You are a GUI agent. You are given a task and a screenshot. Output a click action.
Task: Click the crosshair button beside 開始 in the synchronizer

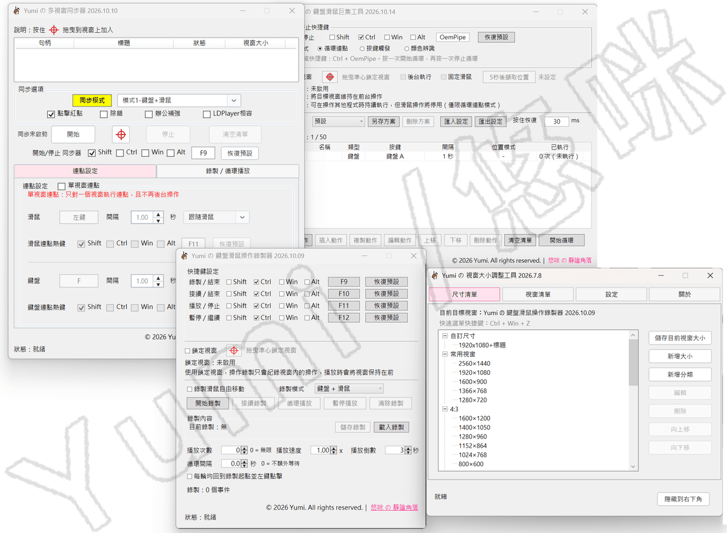(x=121, y=134)
